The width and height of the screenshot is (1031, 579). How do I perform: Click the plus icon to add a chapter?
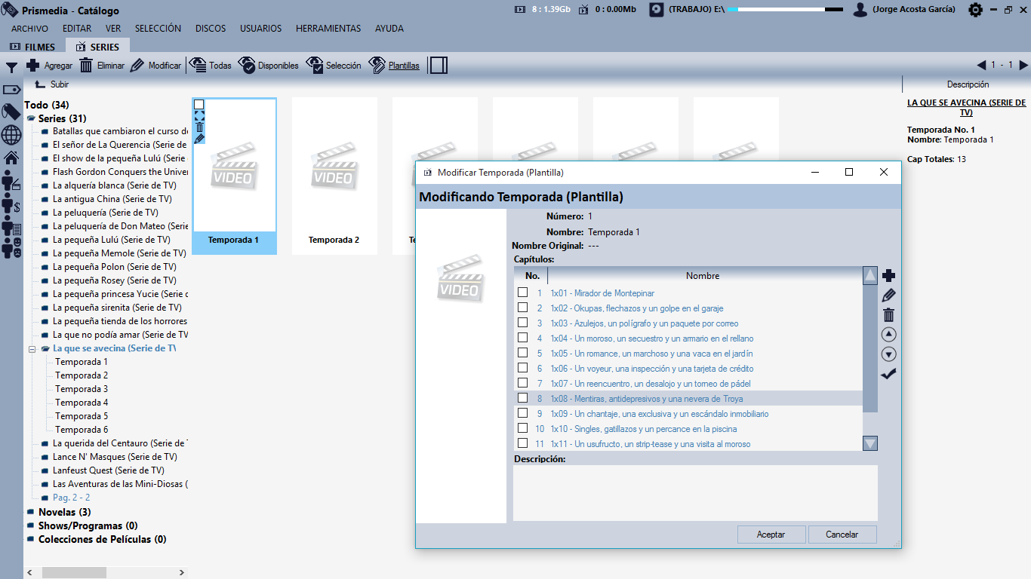pyautogui.click(x=888, y=276)
